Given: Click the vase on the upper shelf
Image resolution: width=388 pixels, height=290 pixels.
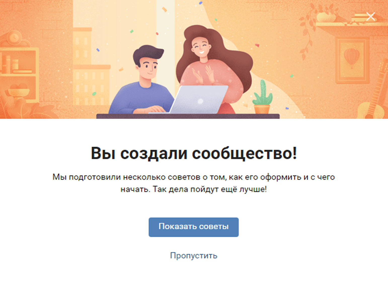Looking at the screenshot, I should tap(326, 16).
